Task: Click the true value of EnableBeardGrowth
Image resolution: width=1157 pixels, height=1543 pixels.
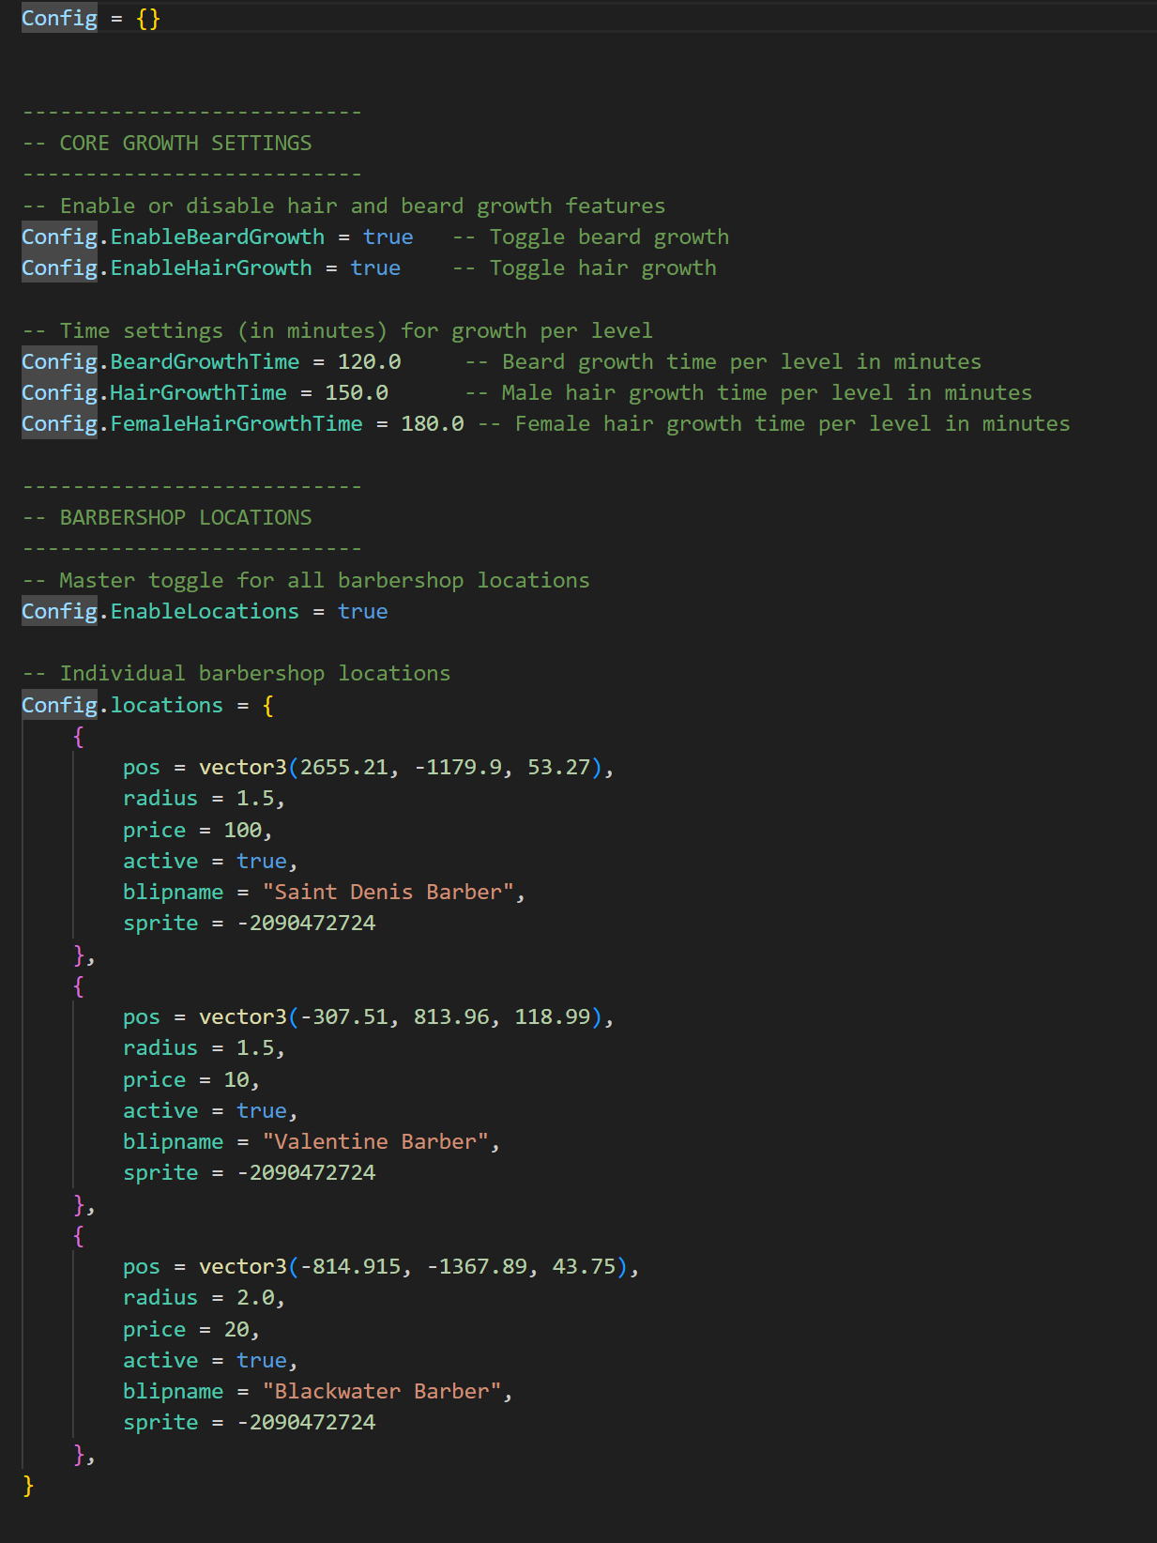Action: pyautogui.click(x=388, y=237)
